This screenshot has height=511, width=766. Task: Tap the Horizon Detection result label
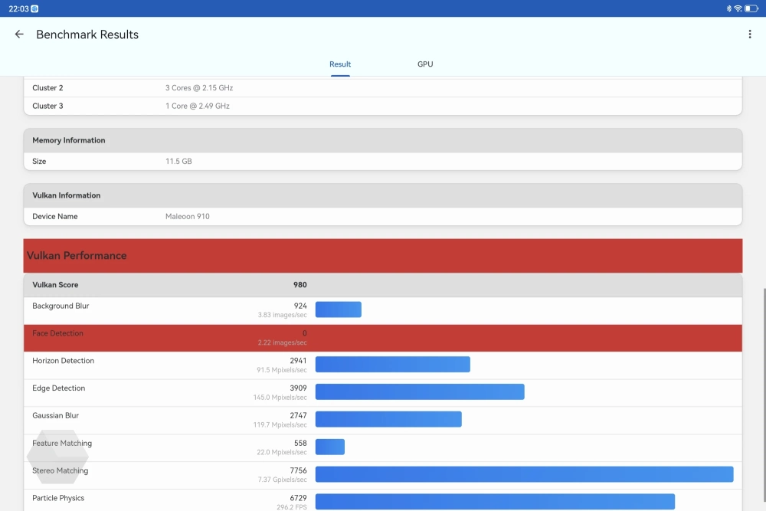(x=63, y=361)
